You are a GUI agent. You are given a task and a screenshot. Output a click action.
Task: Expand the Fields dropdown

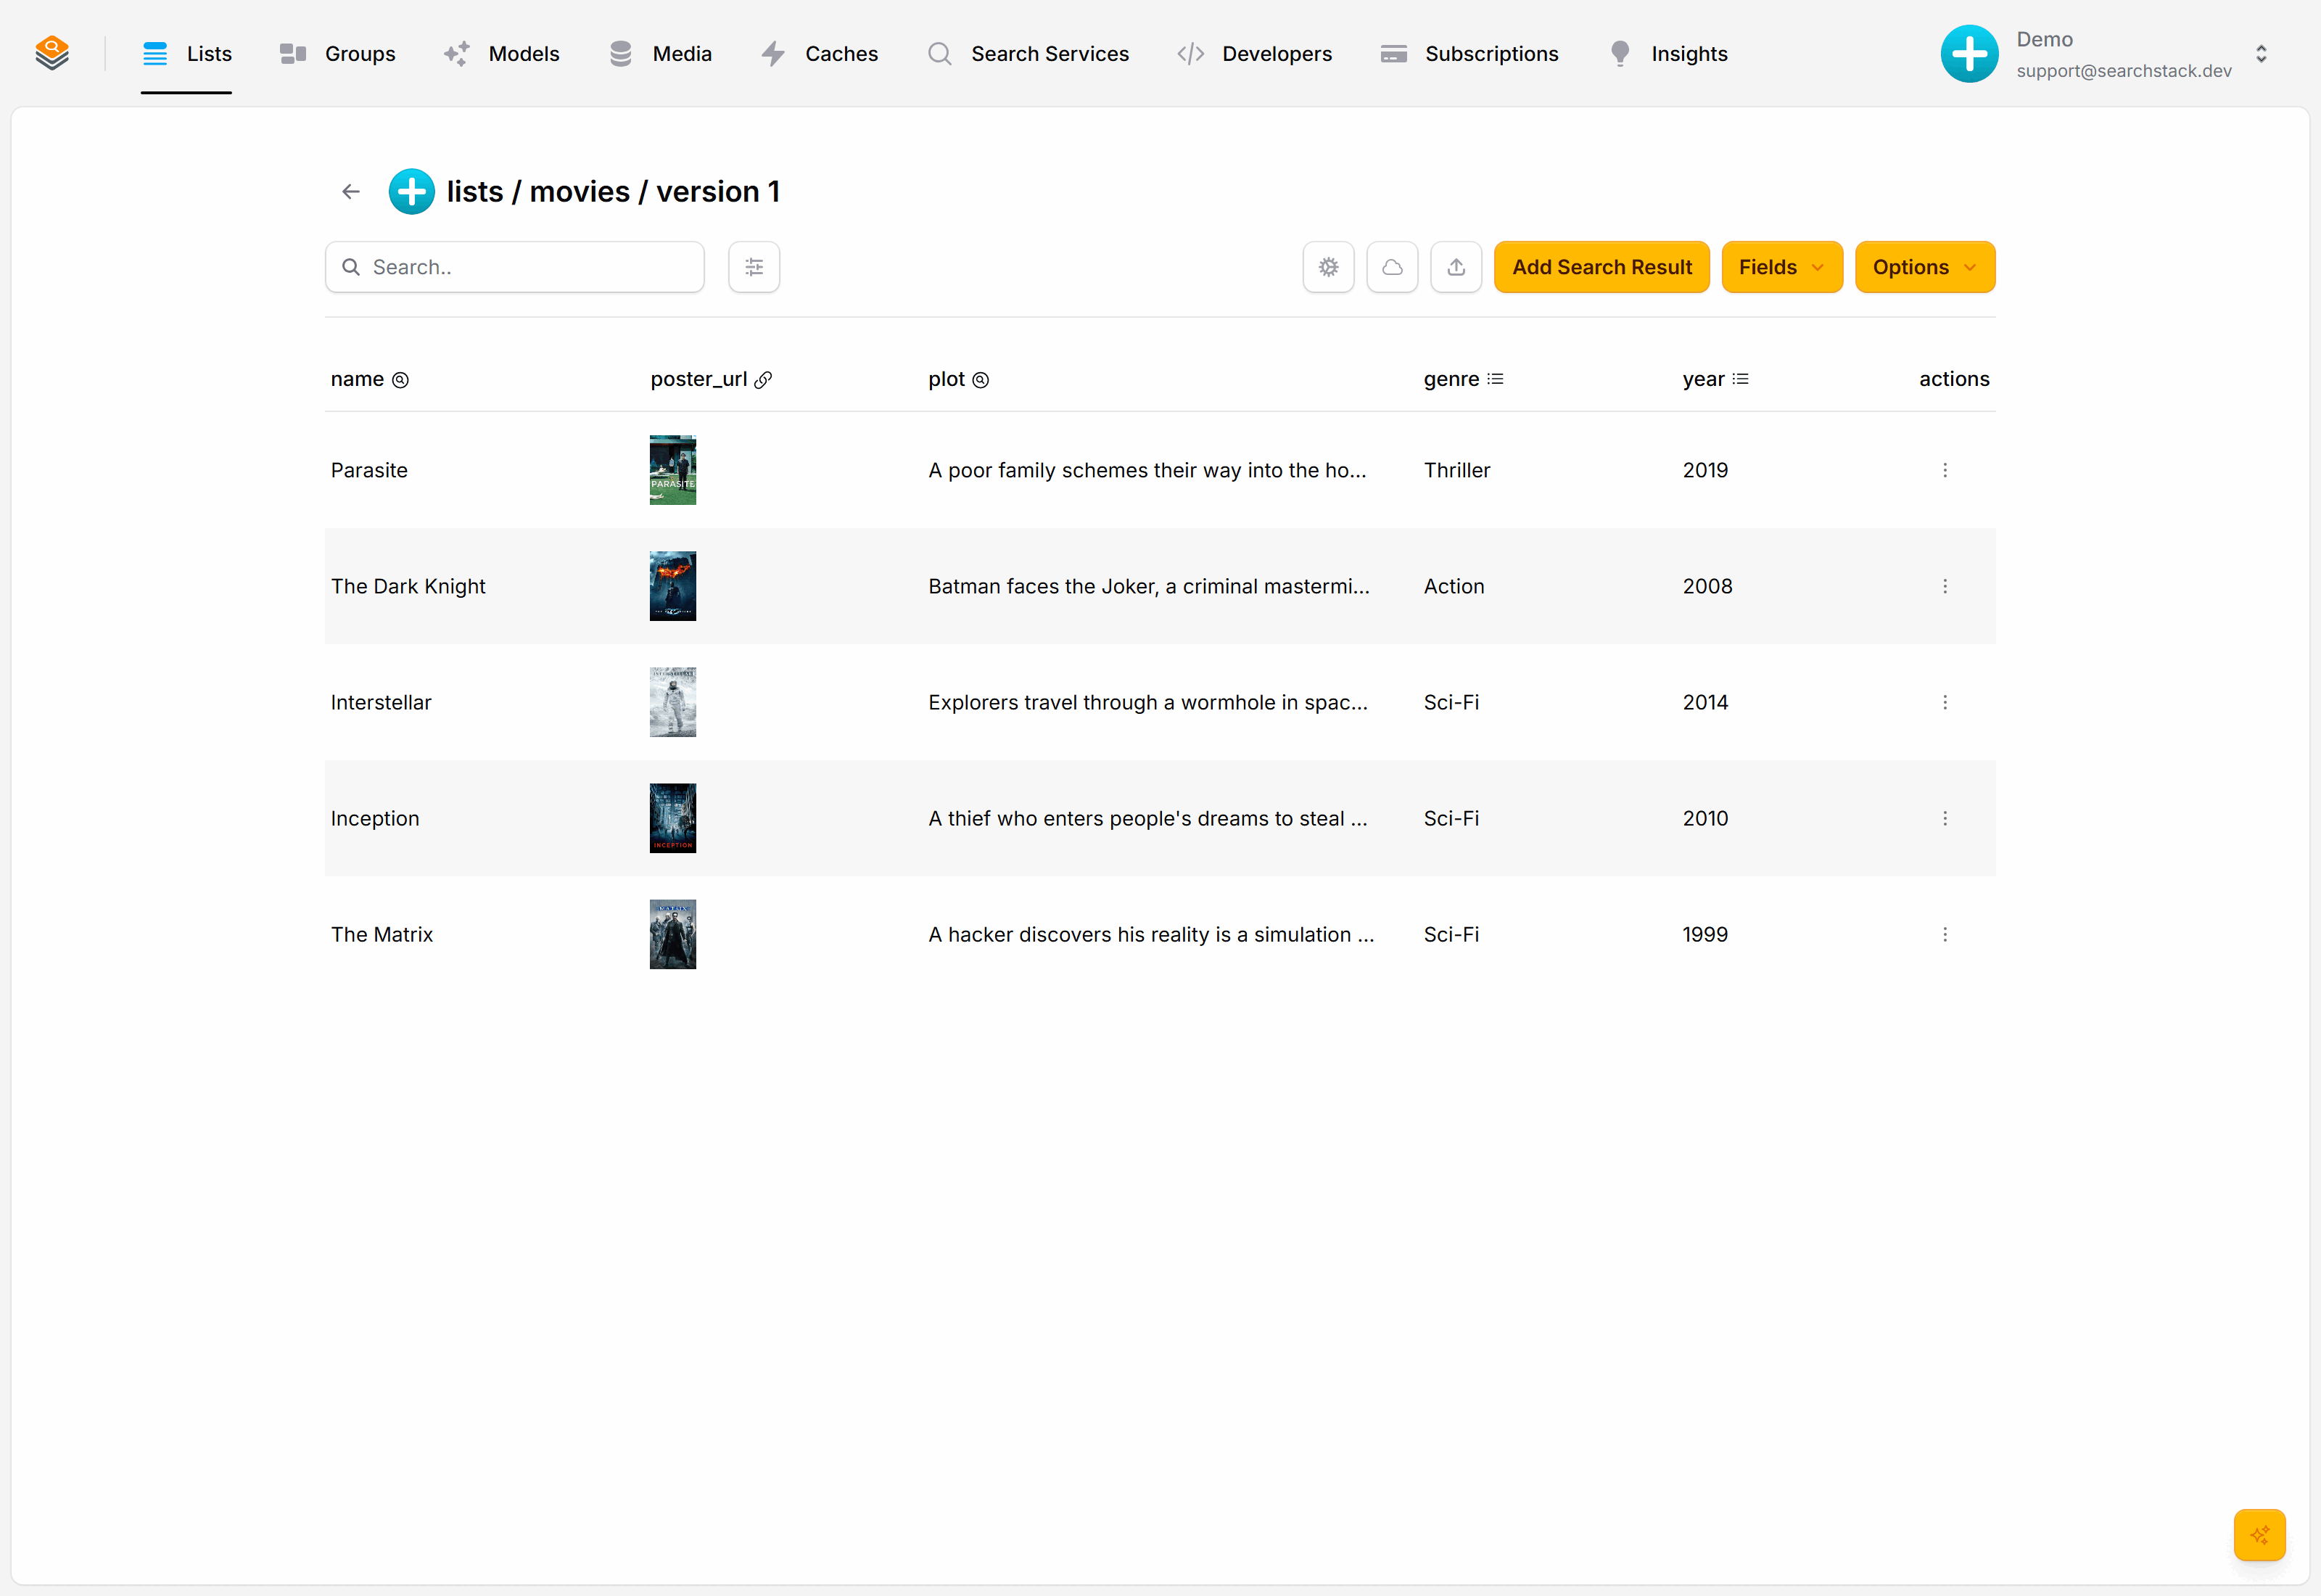pyautogui.click(x=1782, y=267)
